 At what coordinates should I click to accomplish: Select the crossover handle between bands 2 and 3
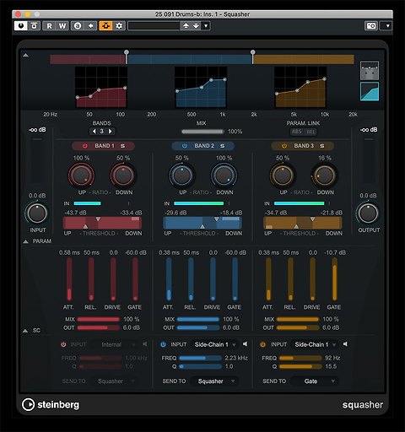(x=253, y=52)
